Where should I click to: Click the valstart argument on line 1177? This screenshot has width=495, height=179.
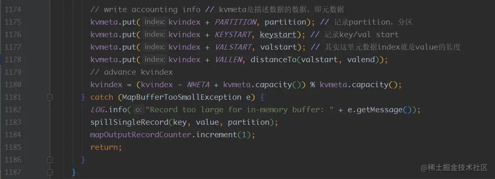pos(278,47)
